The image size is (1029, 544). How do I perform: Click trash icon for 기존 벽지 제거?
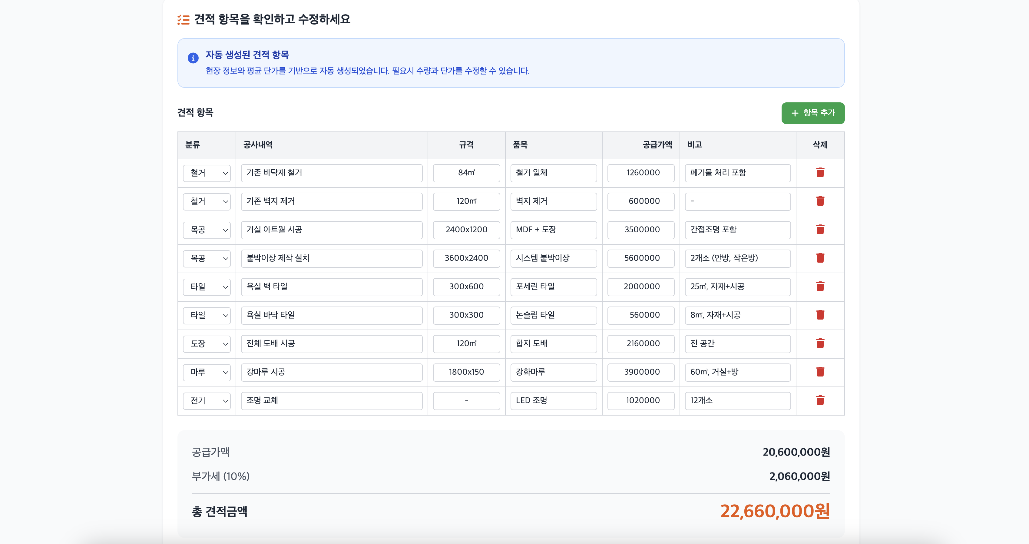820,201
